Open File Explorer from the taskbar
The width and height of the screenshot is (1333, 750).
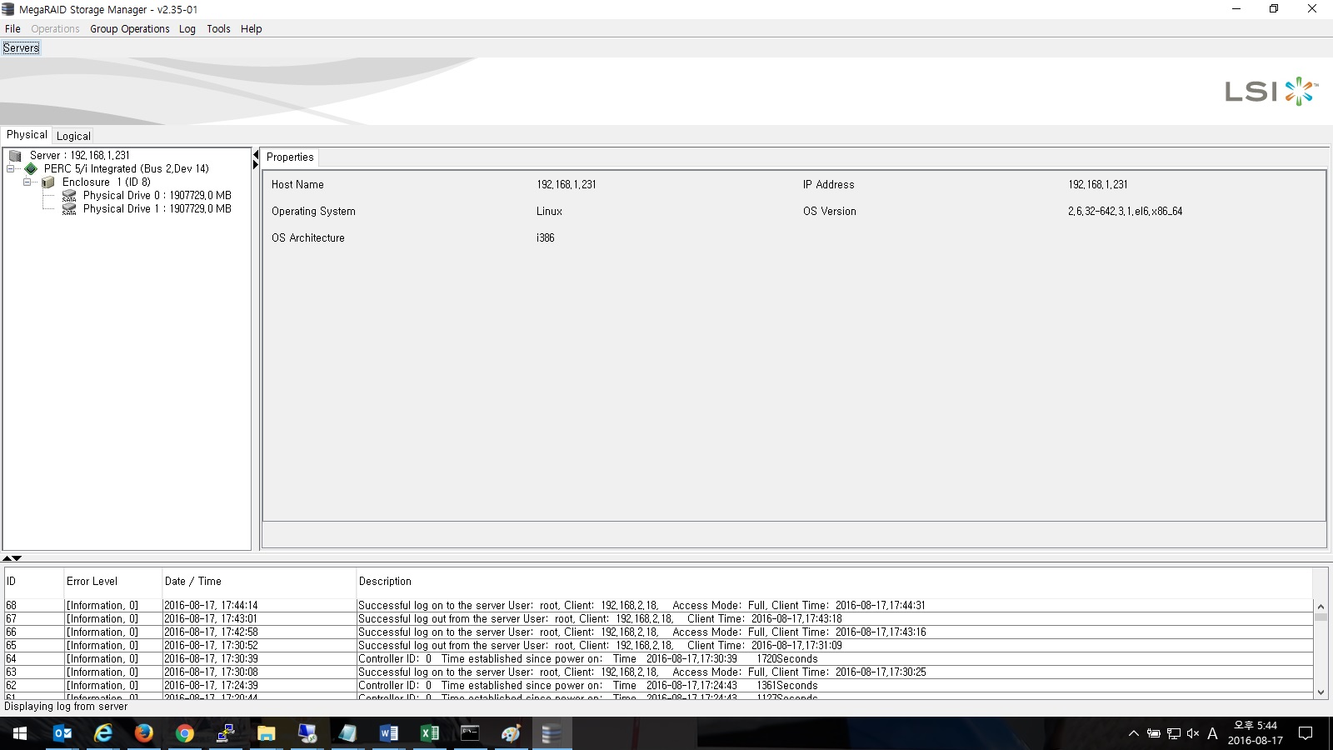[x=266, y=733]
